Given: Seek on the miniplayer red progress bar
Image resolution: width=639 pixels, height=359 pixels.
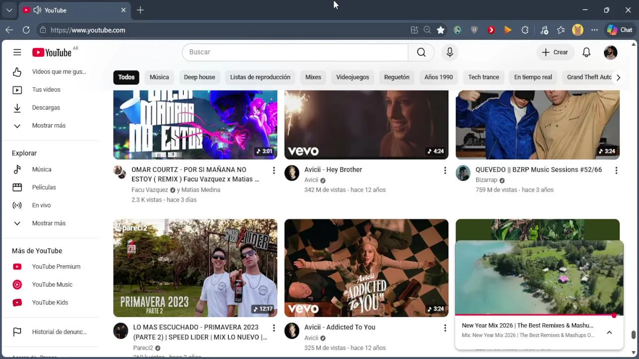Looking at the screenshot, I should coord(539,315).
